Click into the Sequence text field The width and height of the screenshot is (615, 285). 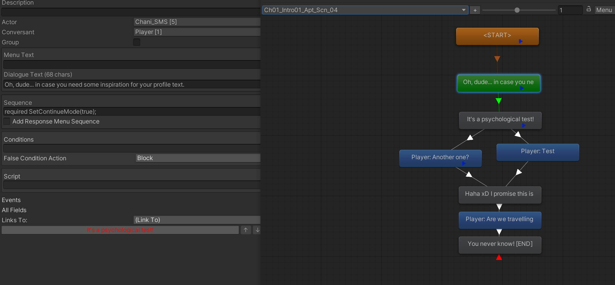tap(132, 112)
